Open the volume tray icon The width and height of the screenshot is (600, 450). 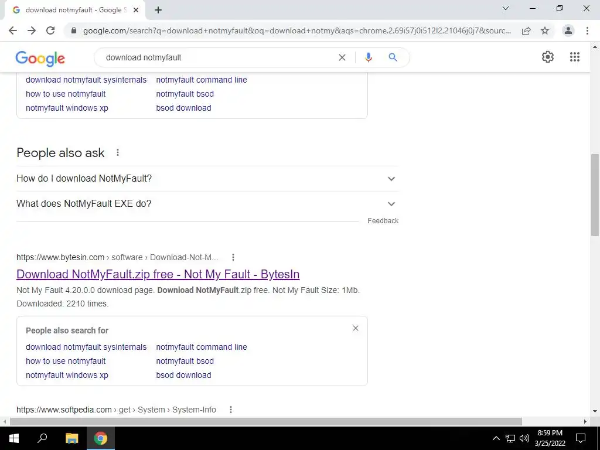tap(524, 438)
